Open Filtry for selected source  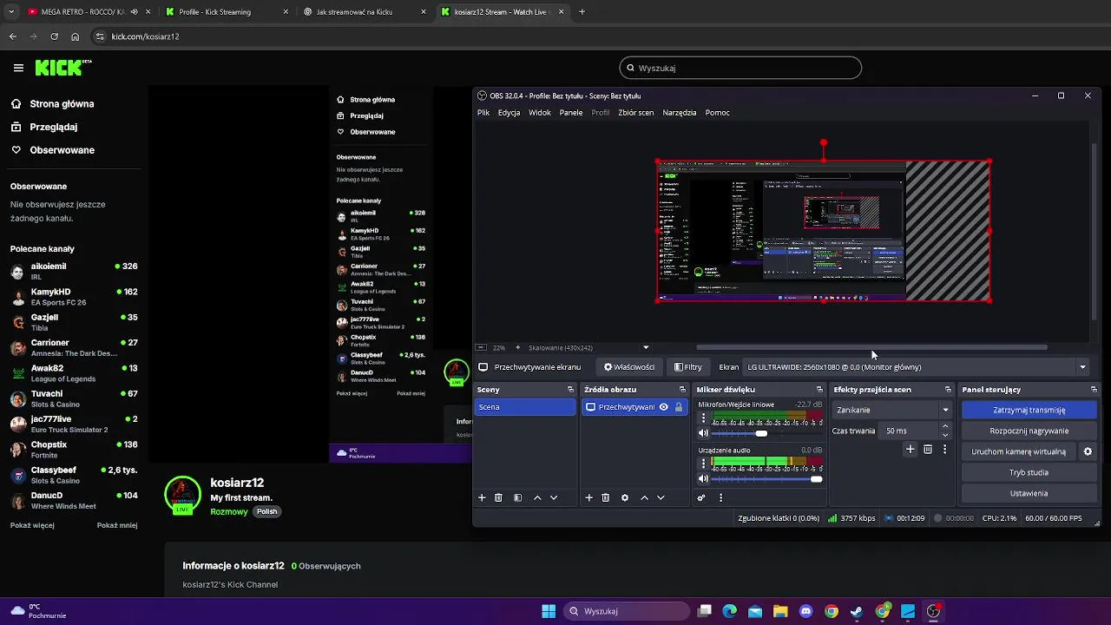pyautogui.click(x=688, y=367)
